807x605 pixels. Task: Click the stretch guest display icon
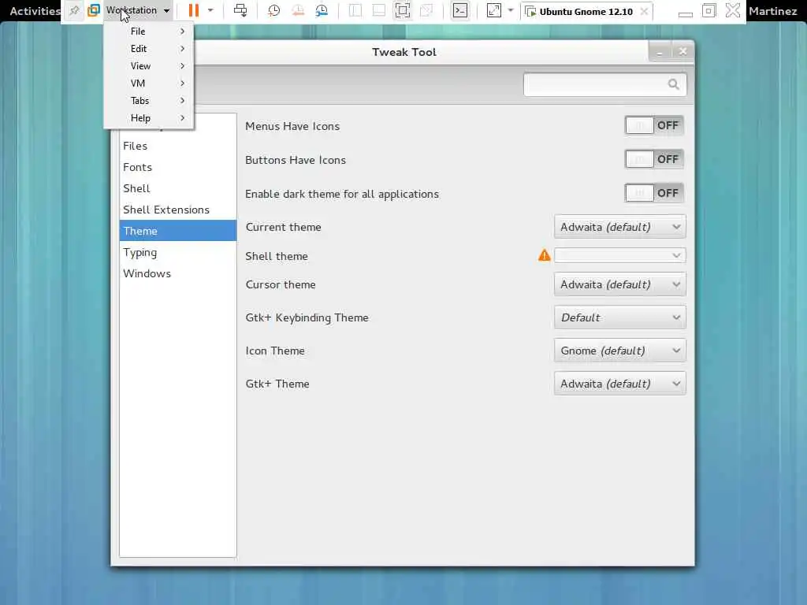[x=494, y=10]
